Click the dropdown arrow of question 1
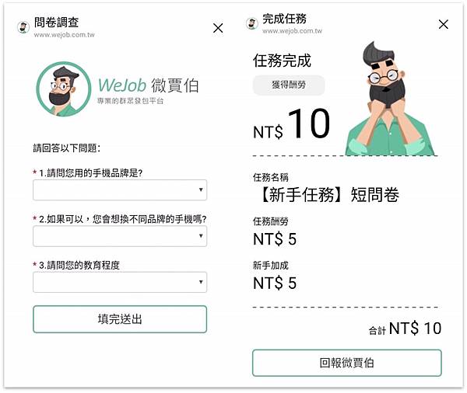Viewport: 467px width, 393px height. 201,190
